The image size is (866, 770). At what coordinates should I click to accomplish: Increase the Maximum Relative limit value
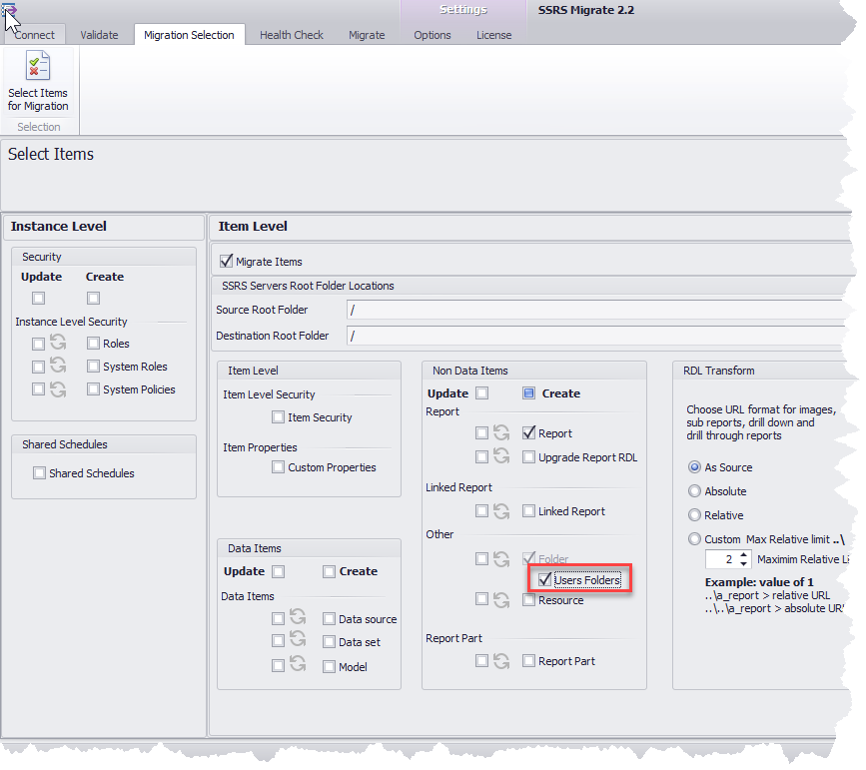744,555
